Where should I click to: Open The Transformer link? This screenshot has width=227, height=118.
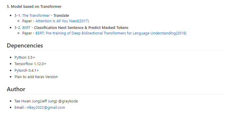36,16
